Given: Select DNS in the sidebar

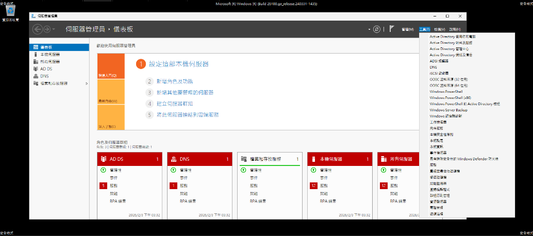Looking at the screenshot, I should (x=59, y=76).
